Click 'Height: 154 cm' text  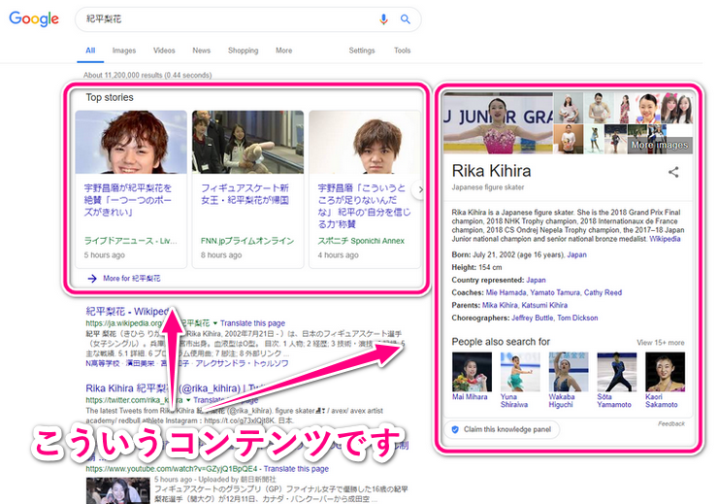pos(476,268)
